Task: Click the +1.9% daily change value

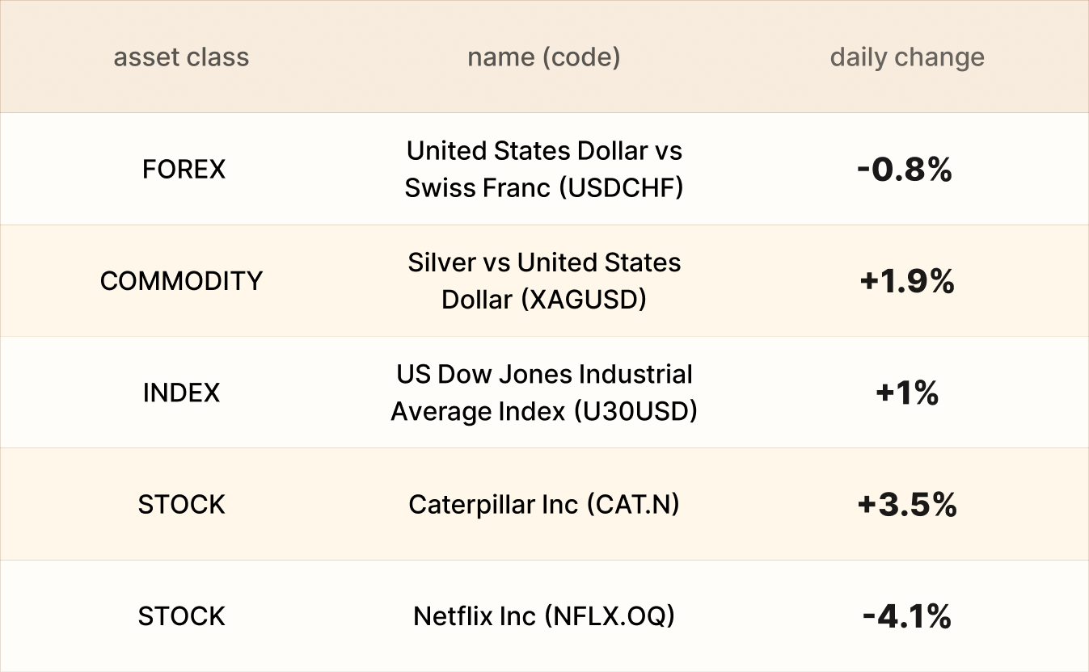Action: click(x=907, y=281)
